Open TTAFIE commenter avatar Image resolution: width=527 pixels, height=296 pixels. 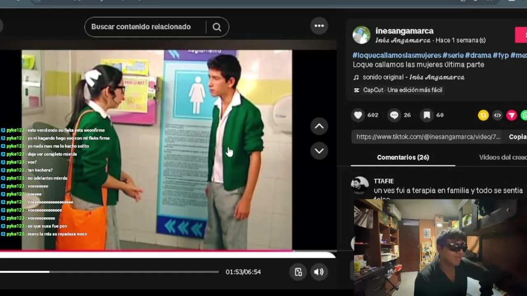click(x=360, y=185)
